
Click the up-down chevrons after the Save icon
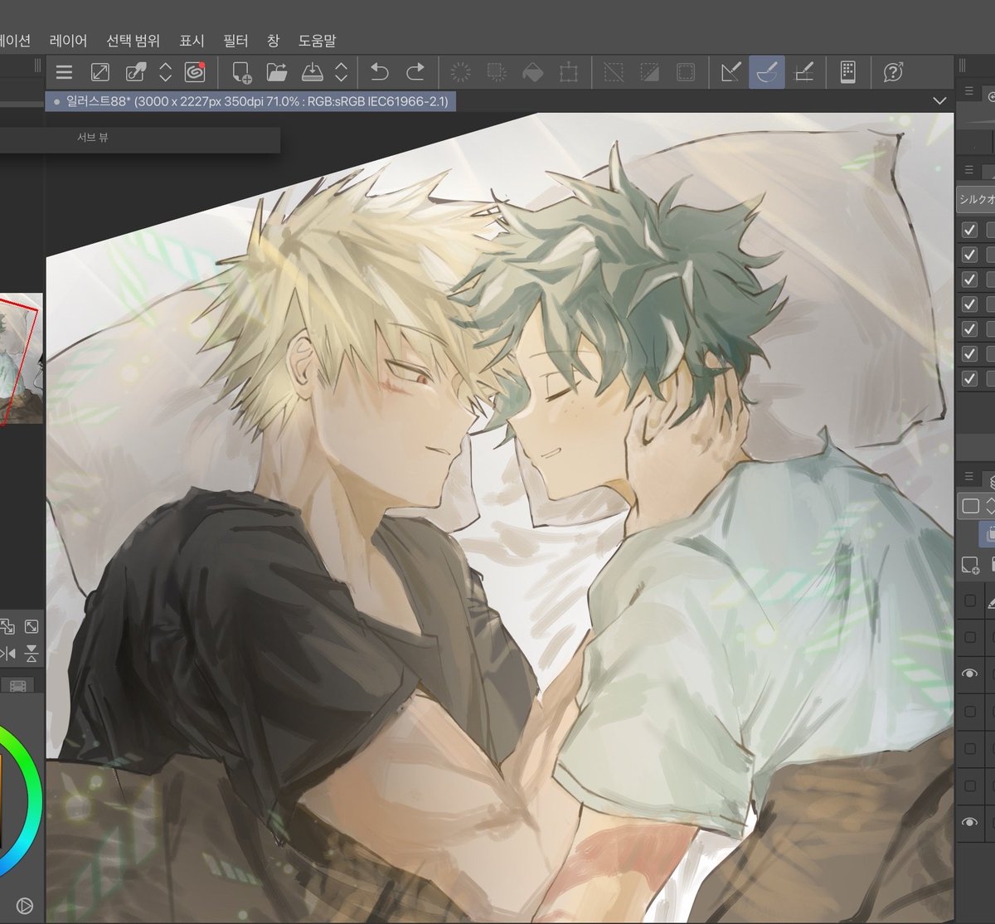coord(341,72)
